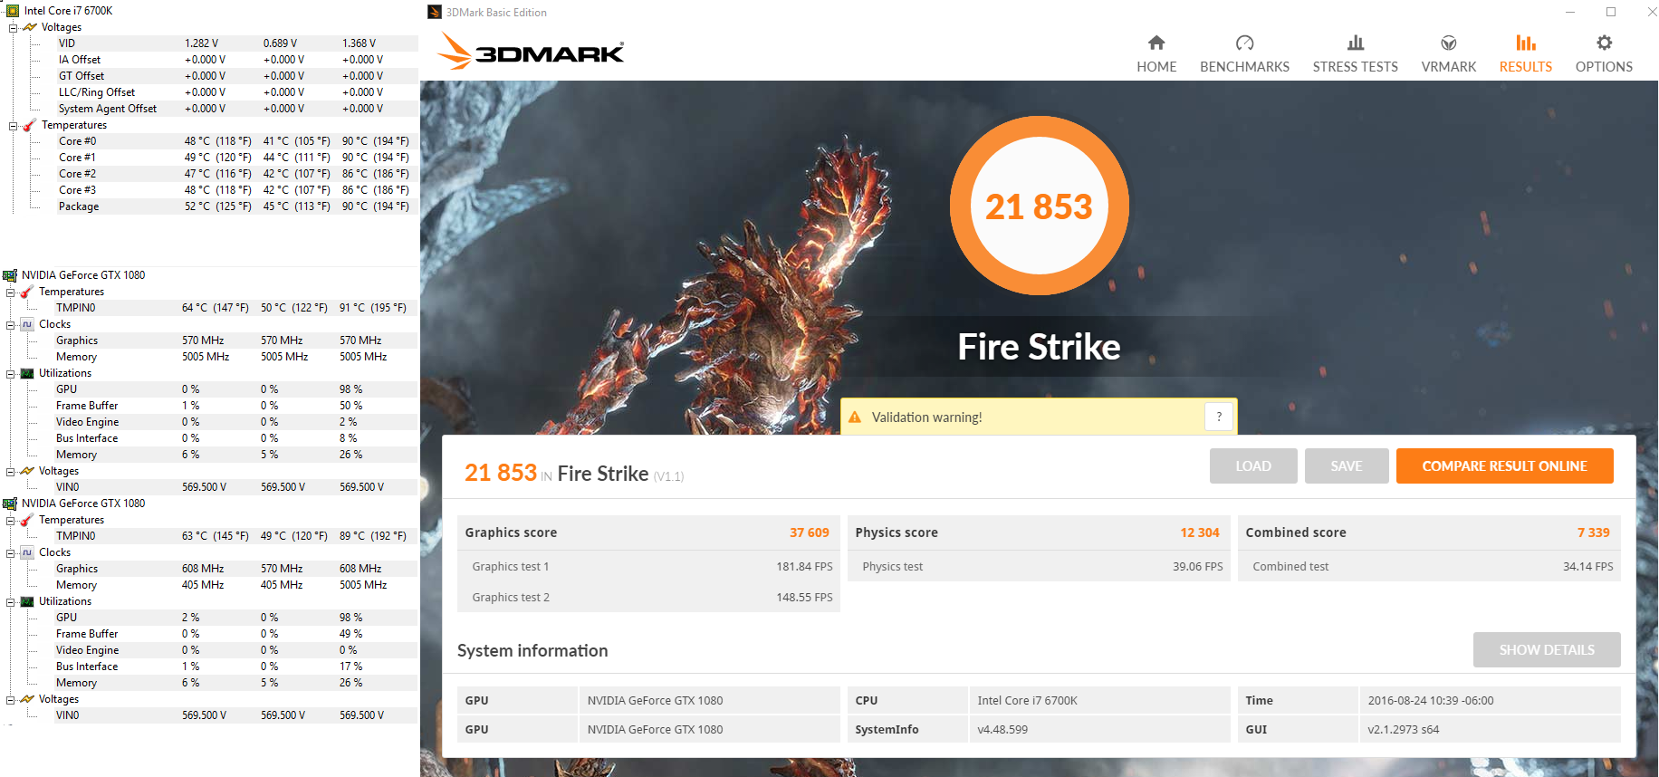The width and height of the screenshot is (1659, 777).
Task: Click the Clocks waveform icon under the first GTX 1080
Action: tap(26, 324)
